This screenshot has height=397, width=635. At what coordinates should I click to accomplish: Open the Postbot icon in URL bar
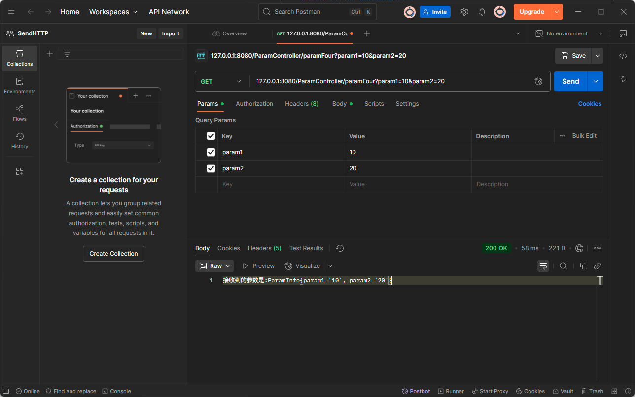click(538, 81)
